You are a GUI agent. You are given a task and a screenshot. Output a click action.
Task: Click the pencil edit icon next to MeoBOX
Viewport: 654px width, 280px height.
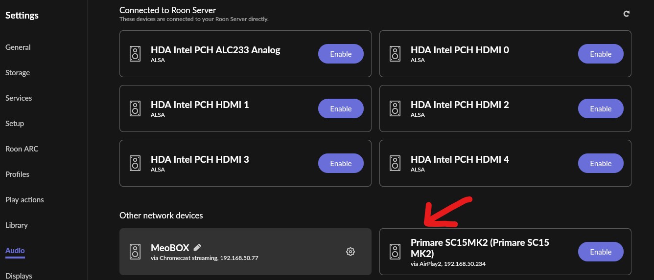coord(197,247)
